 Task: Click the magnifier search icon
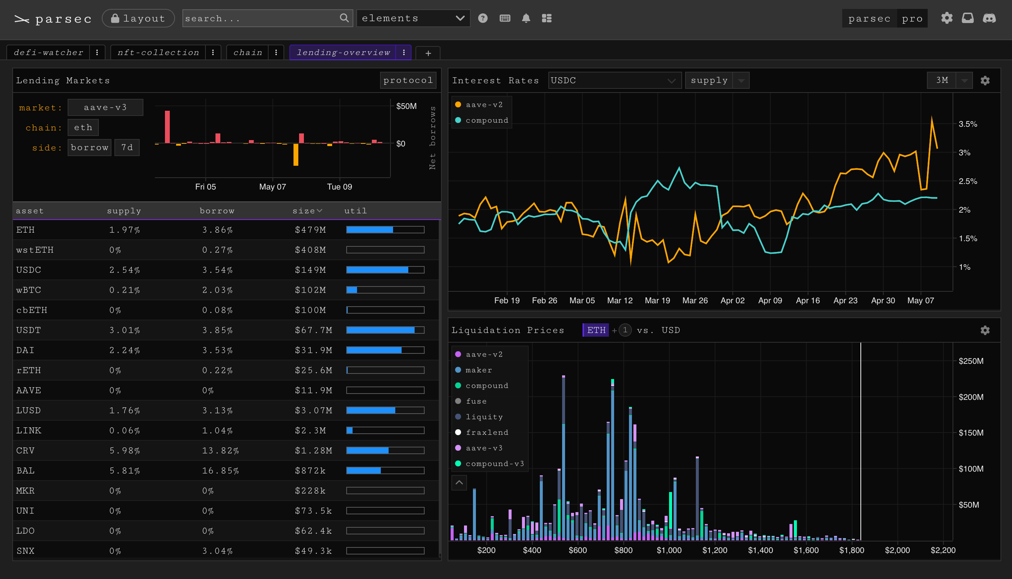point(344,18)
